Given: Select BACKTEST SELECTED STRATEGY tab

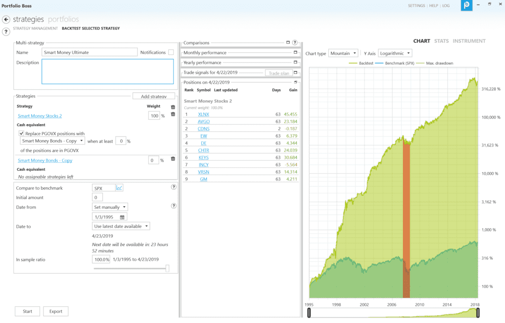Looking at the screenshot, I should pos(91,28).
